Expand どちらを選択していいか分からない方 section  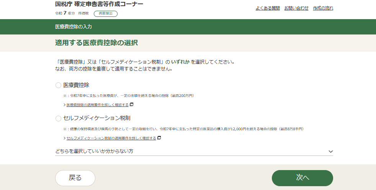194,151
